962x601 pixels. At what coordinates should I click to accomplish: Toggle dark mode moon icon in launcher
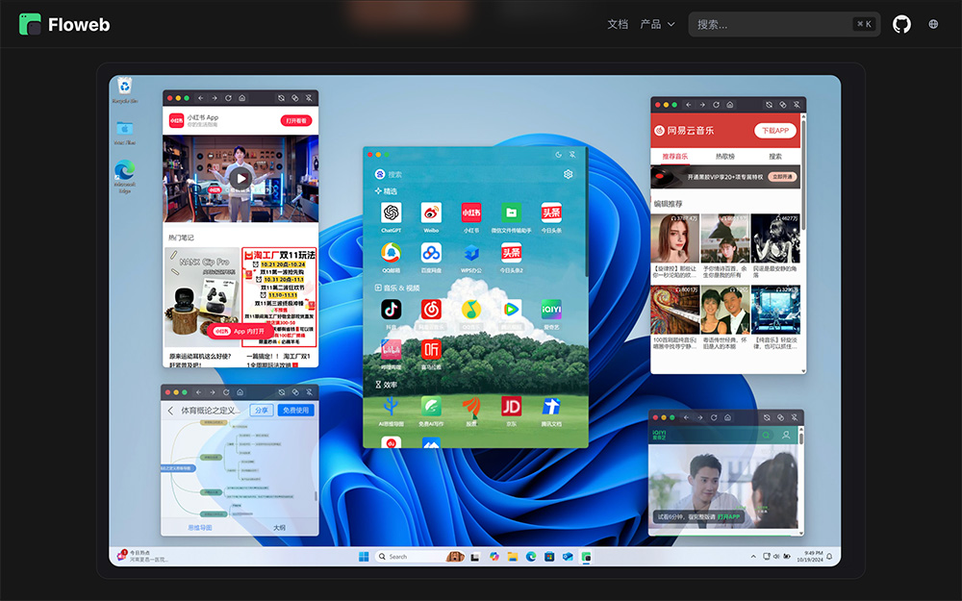[558, 155]
